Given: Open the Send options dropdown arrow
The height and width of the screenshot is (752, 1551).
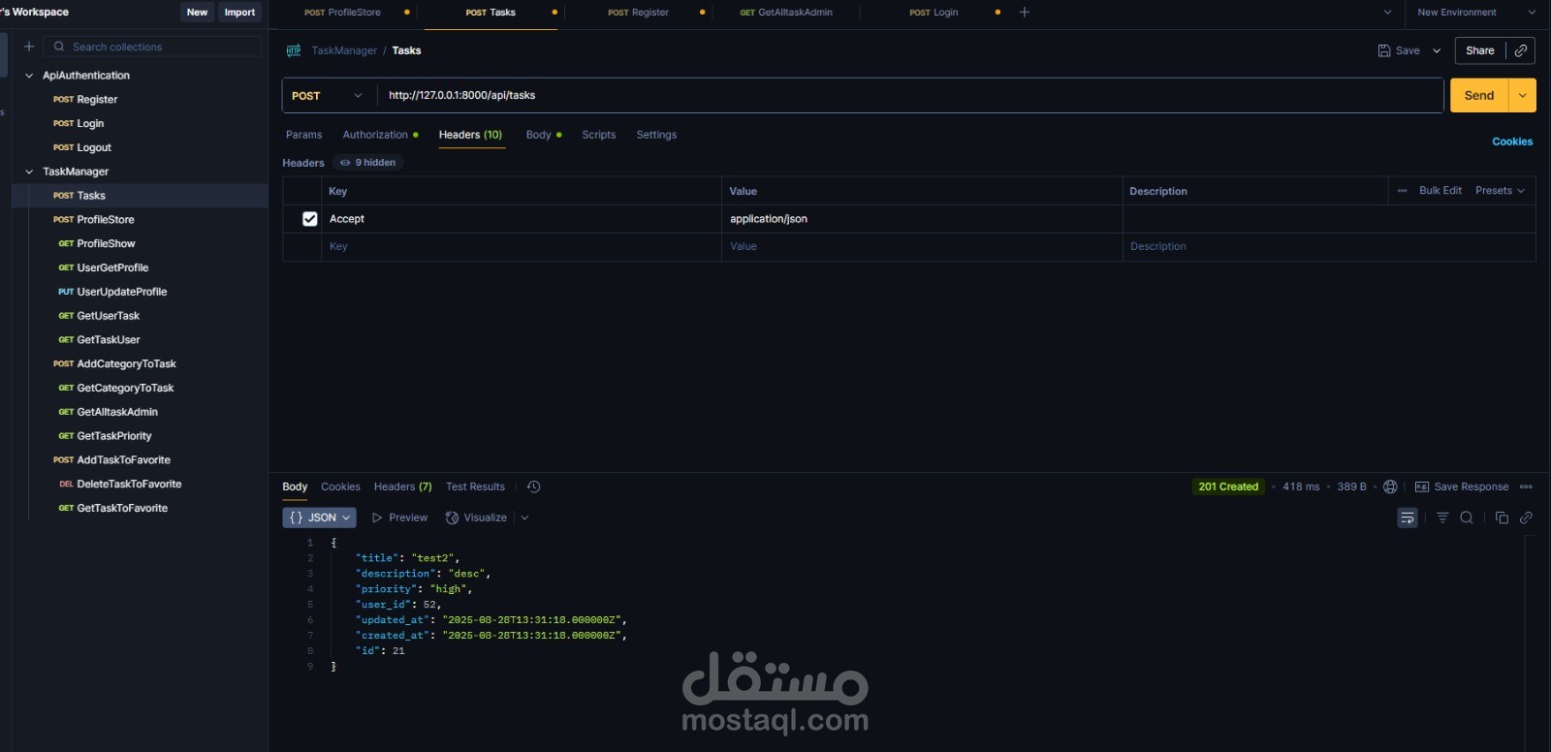Looking at the screenshot, I should click(x=1523, y=95).
